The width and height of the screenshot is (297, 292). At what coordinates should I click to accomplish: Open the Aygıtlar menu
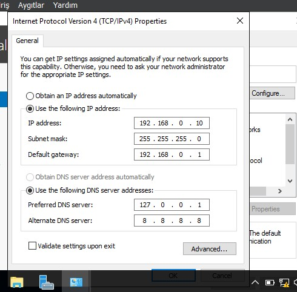[x=31, y=5]
